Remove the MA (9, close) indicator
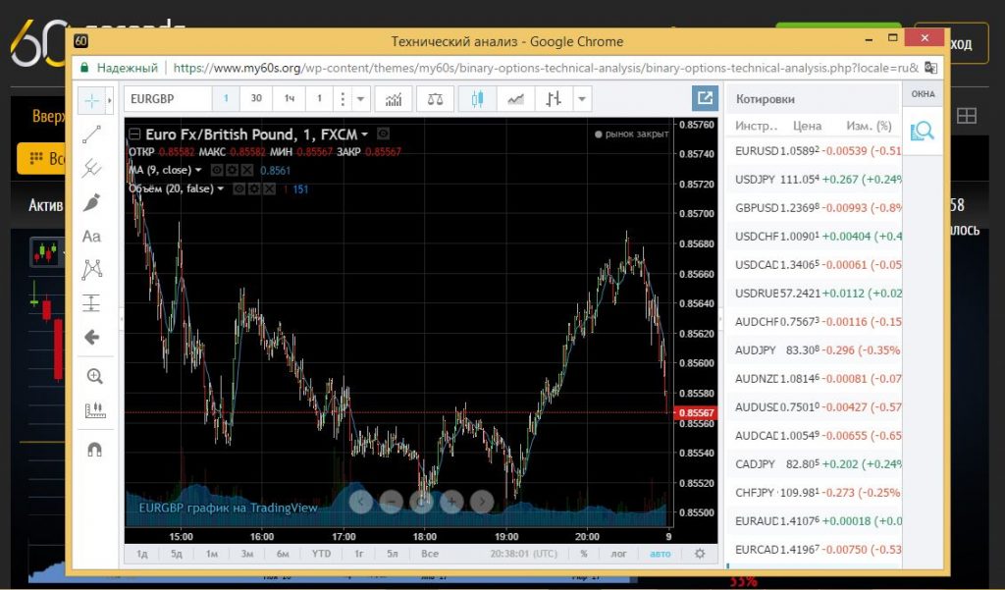 click(245, 171)
